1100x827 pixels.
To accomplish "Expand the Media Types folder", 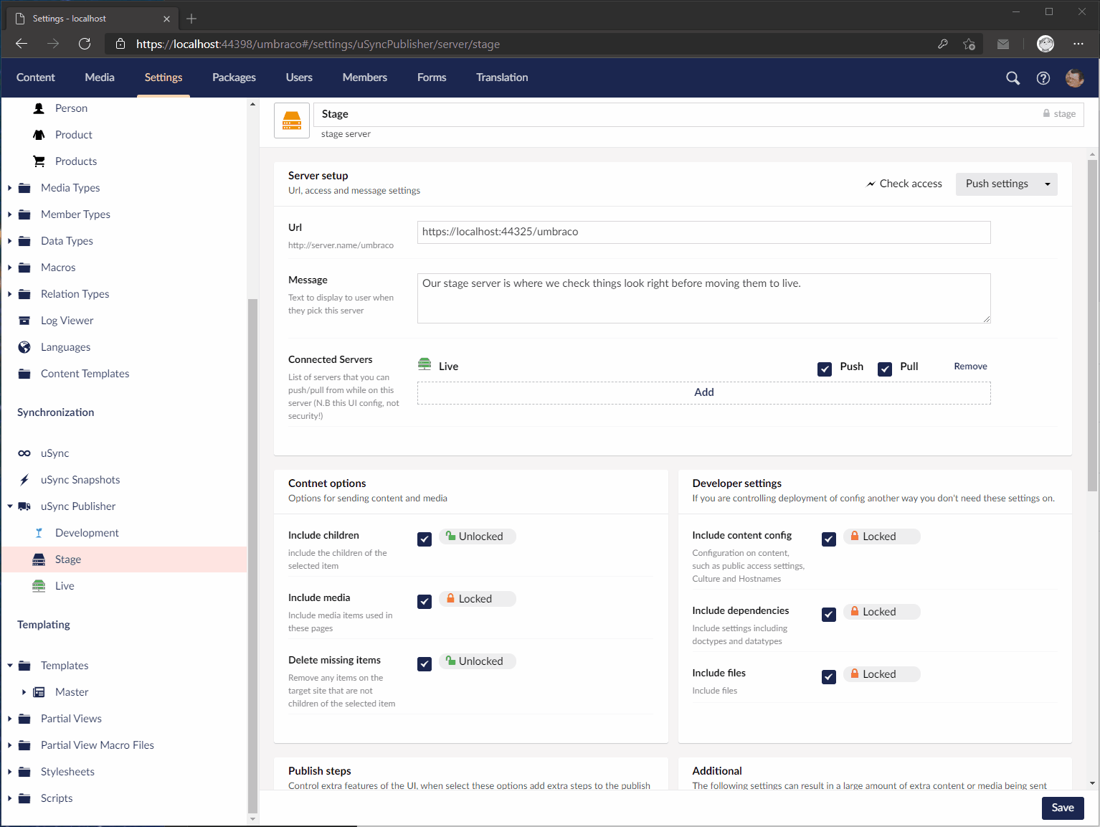I will 10,188.
